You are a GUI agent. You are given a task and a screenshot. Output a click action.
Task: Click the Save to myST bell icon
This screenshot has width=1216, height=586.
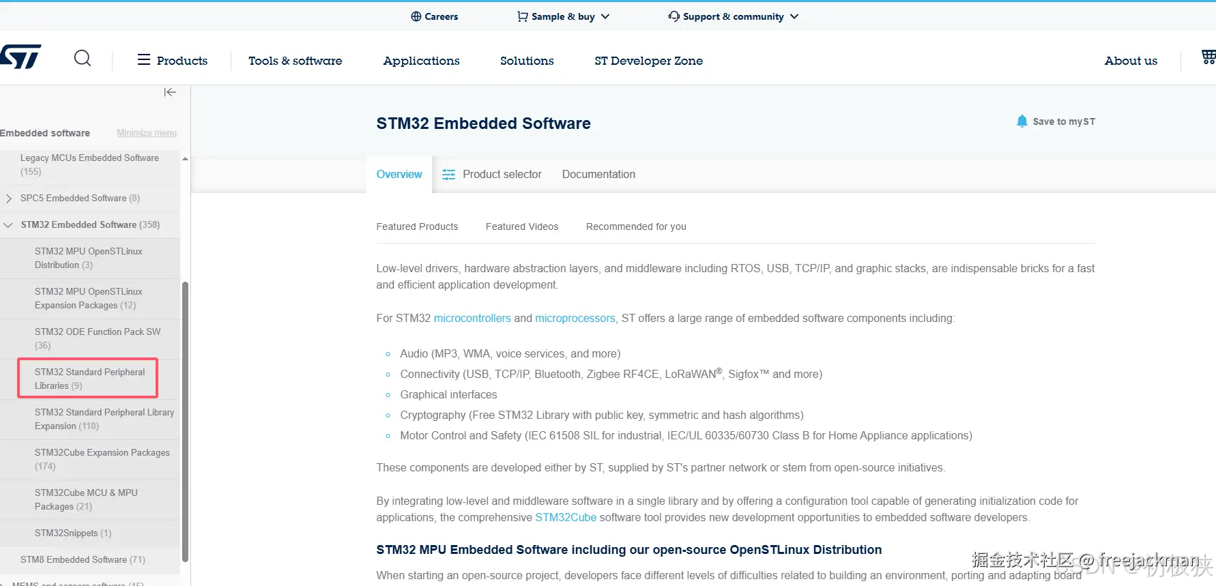pos(1022,121)
